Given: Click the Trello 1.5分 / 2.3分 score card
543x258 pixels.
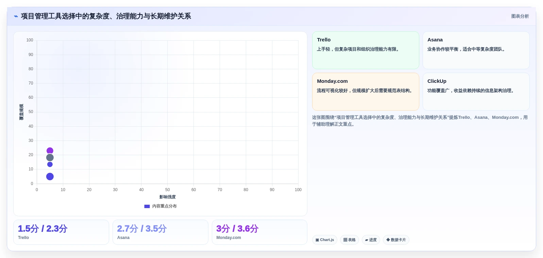Looking at the screenshot, I should click(61, 232).
